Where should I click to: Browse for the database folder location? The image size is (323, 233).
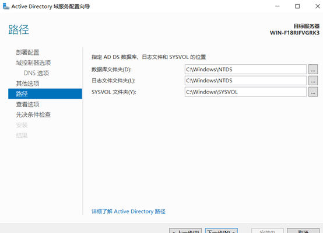point(313,69)
